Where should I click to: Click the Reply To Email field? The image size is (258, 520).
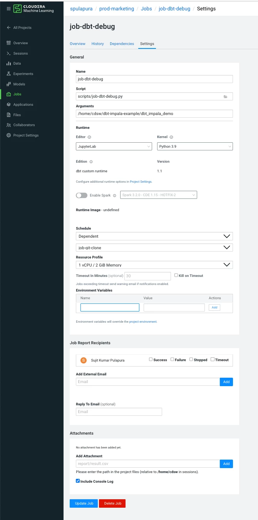119,412
